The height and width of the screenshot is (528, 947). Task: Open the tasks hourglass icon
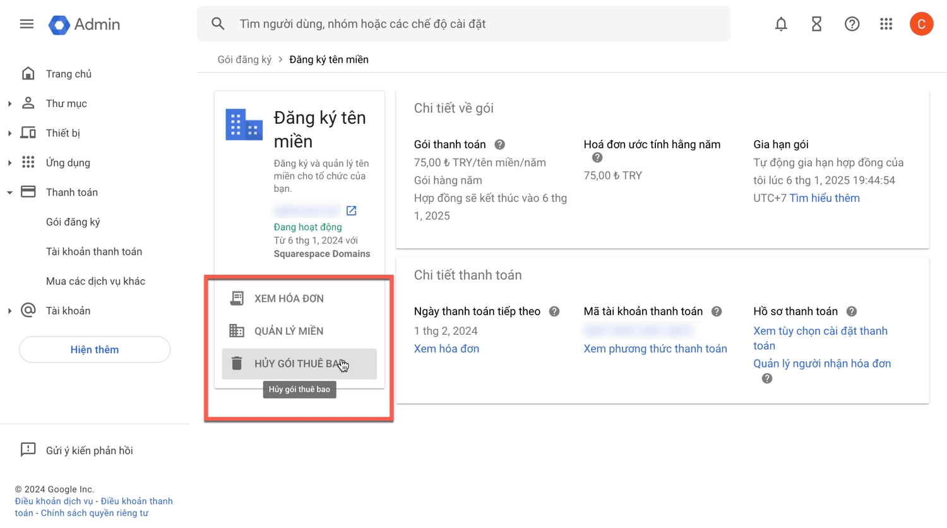click(x=816, y=24)
